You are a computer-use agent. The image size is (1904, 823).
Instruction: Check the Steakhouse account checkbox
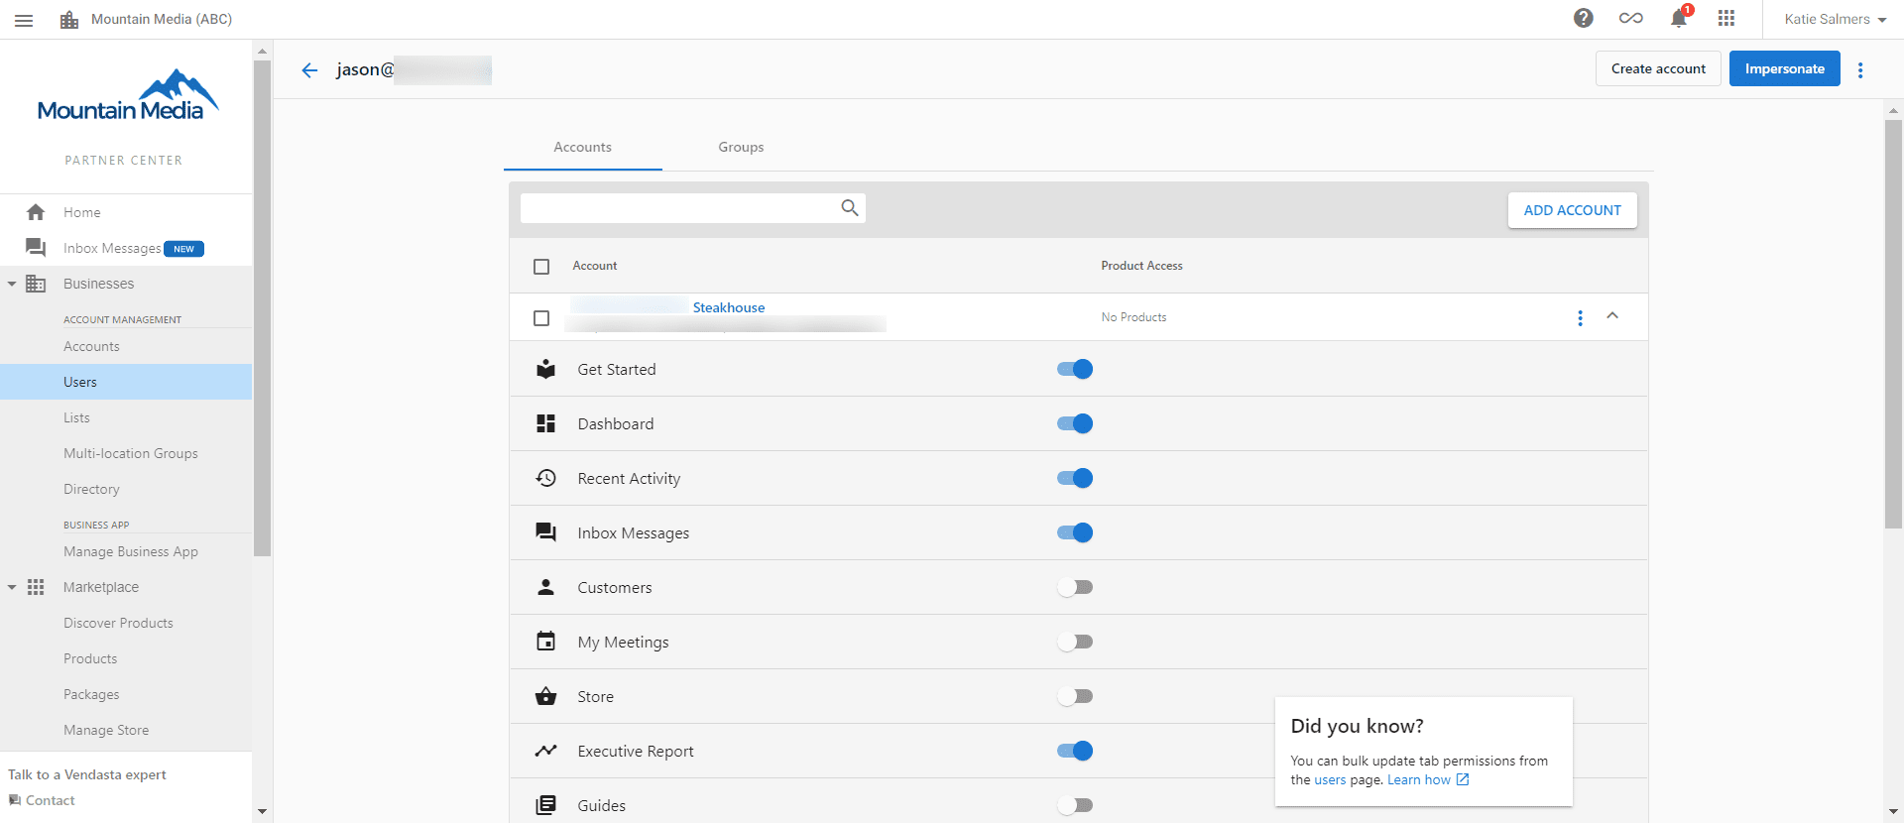tap(541, 318)
